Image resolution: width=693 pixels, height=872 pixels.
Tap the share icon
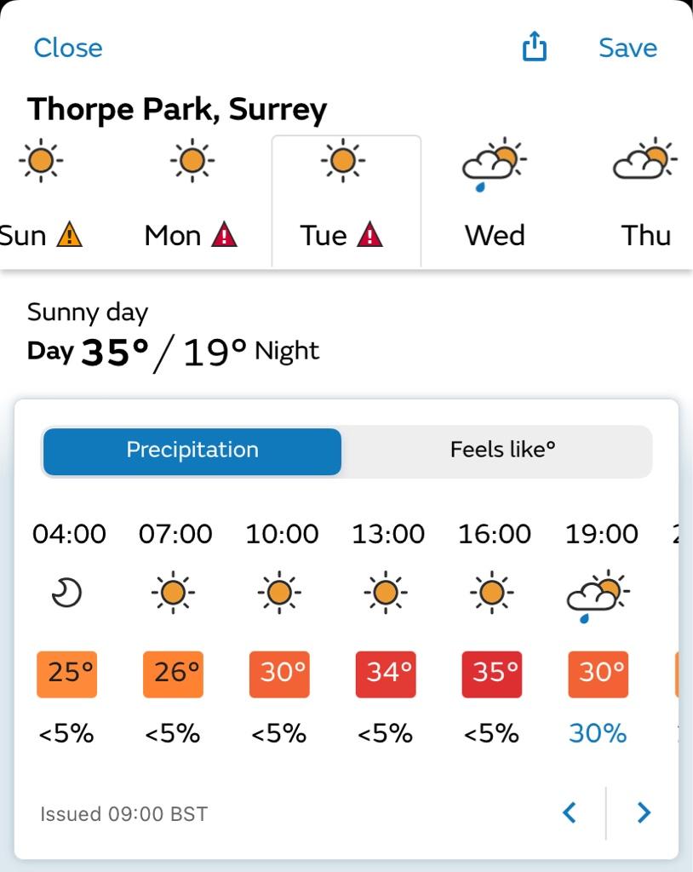pyautogui.click(x=534, y=46)
